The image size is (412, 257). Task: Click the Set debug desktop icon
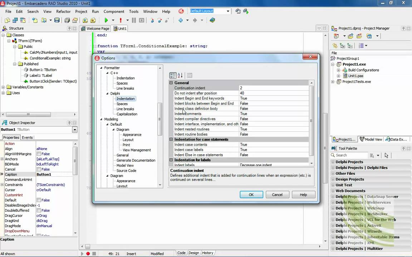click(246, 11)
